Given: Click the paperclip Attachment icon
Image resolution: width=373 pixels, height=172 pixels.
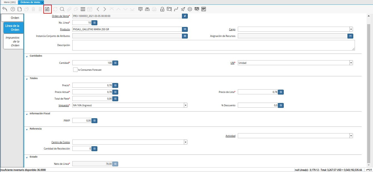Looking at the screenshot, I should (69, 9).
